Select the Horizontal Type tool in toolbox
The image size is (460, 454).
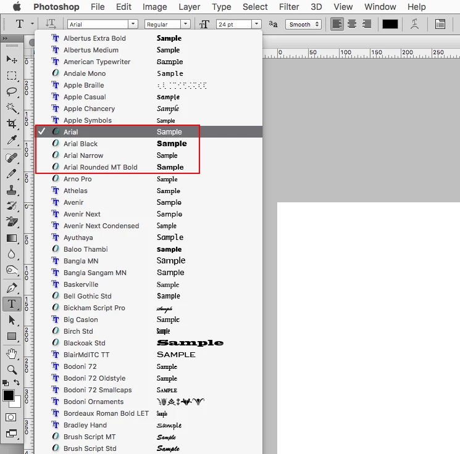coord(12,304)
